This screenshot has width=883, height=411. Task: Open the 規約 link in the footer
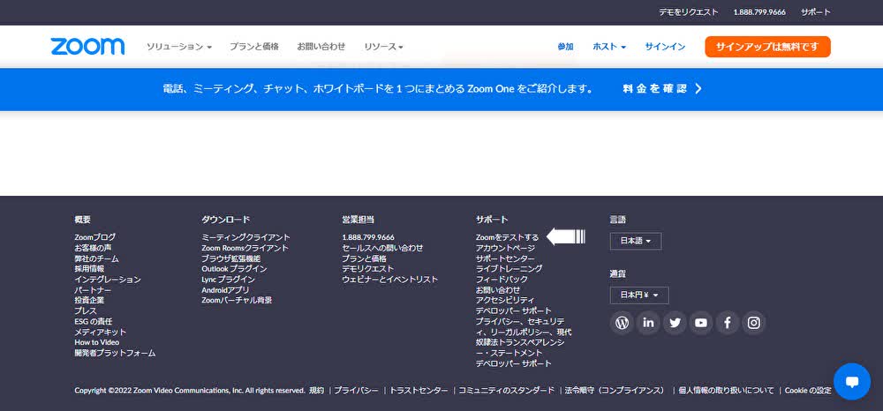[x=316, y=390]
